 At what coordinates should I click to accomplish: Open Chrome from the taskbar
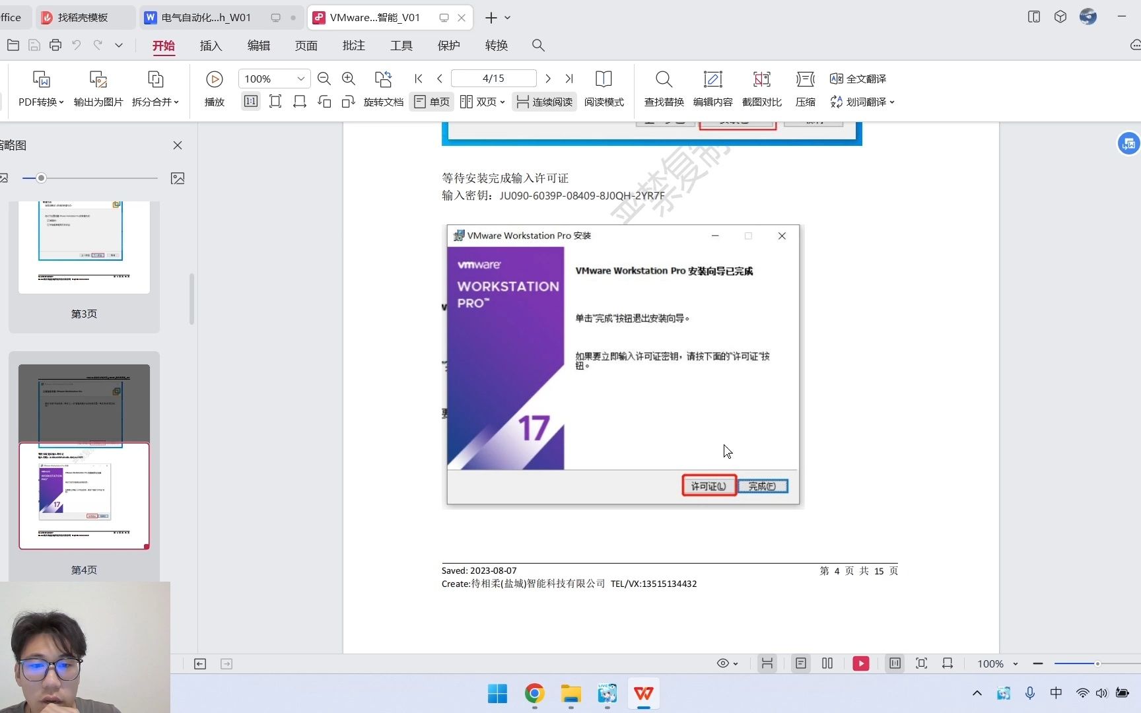point(534,694)
